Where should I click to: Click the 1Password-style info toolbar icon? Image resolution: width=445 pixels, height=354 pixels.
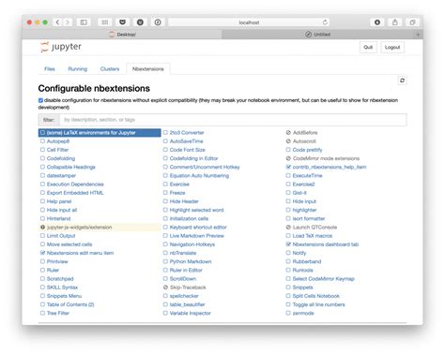(x=158, y=22)
